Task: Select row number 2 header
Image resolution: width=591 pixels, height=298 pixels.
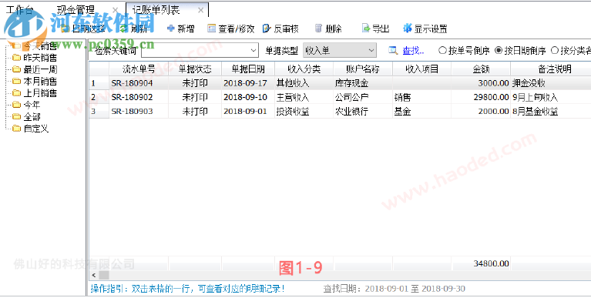Action: pos(99,97)
